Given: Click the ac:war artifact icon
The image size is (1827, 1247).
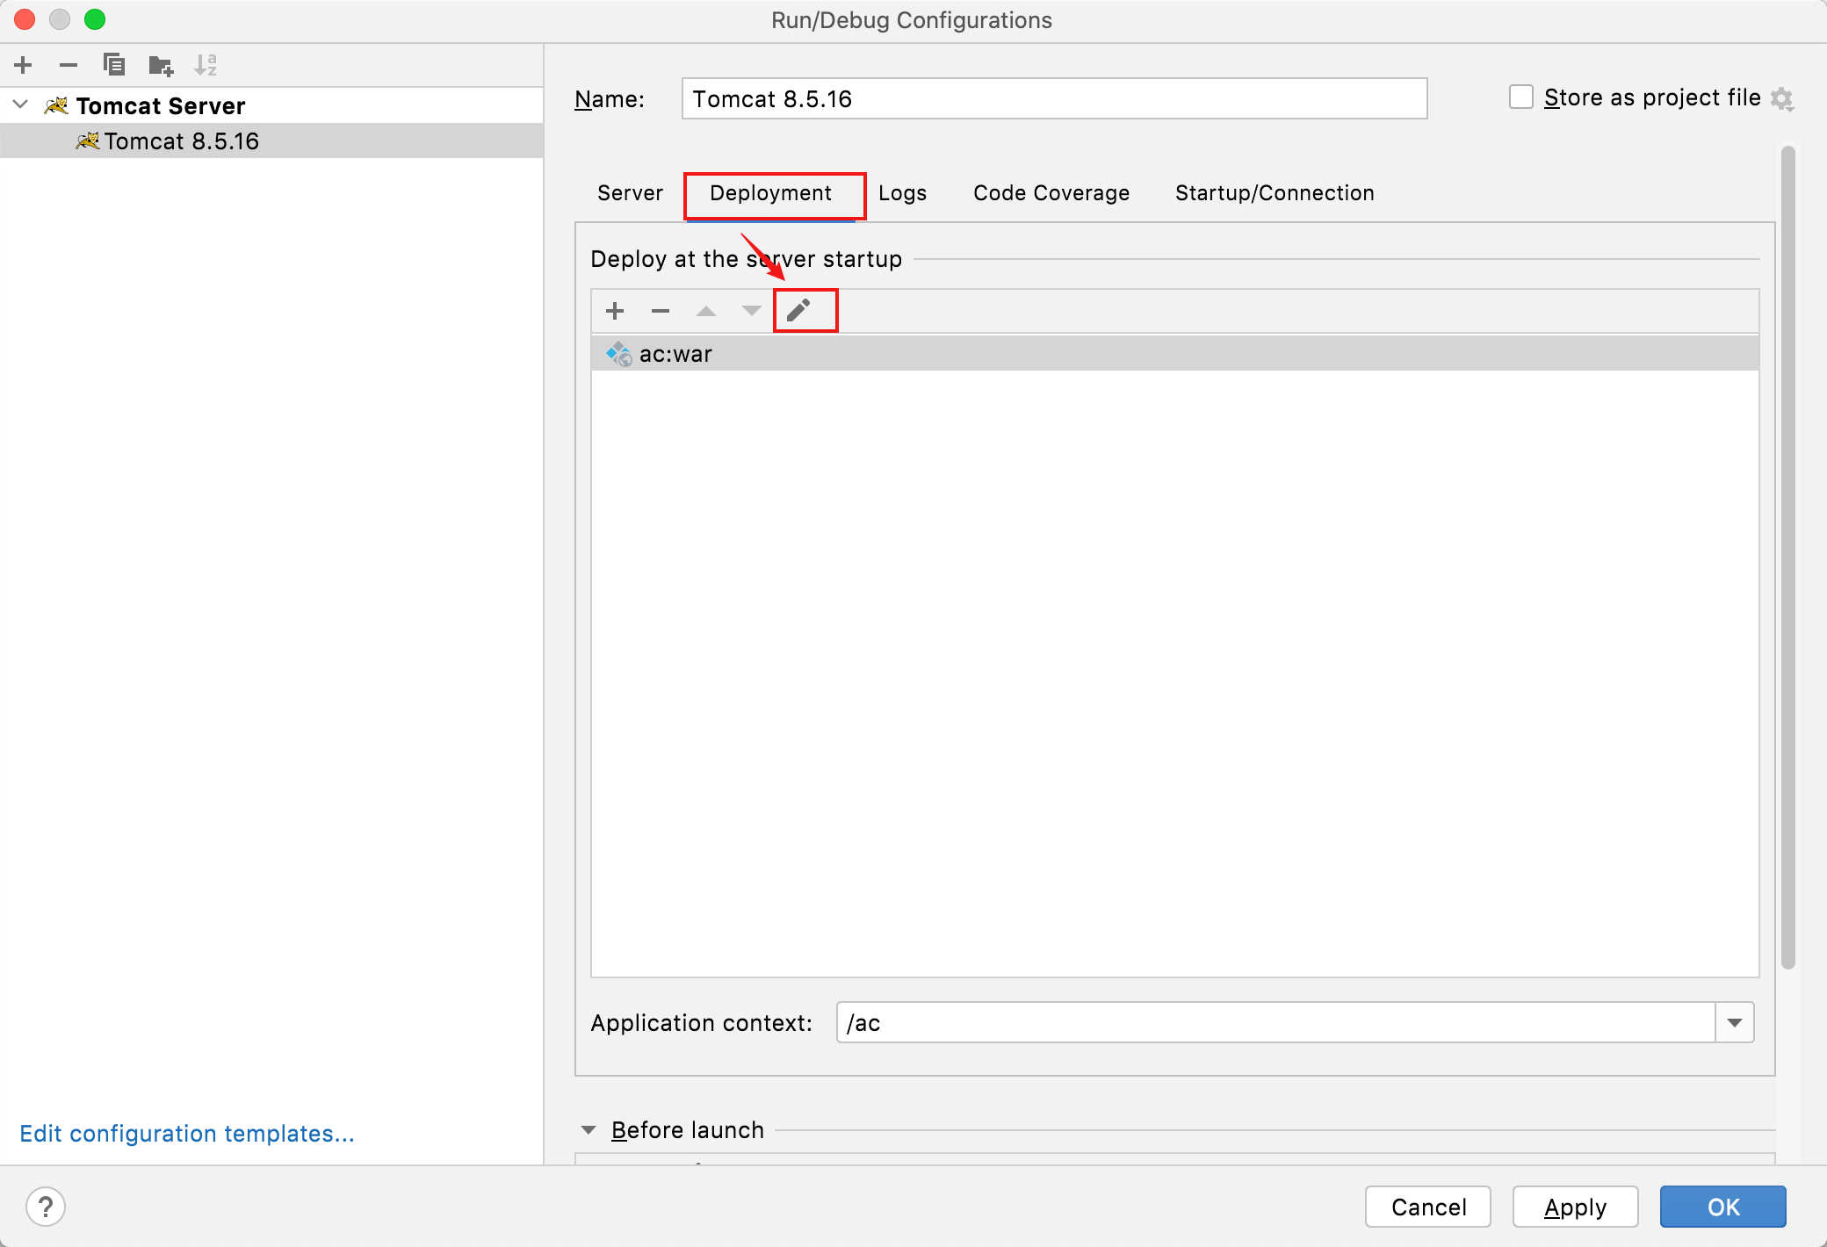Looking at the screenshot, I should [619, 354].
